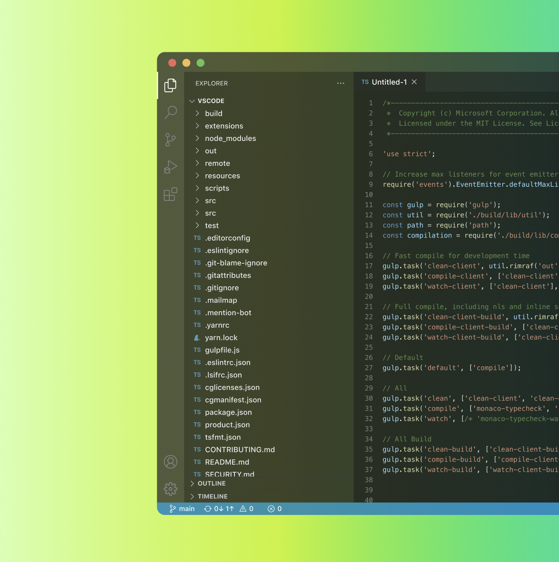Click the '// Default' comment line
The height and width of the screenshot is (562, 559).
coord(403,358)
